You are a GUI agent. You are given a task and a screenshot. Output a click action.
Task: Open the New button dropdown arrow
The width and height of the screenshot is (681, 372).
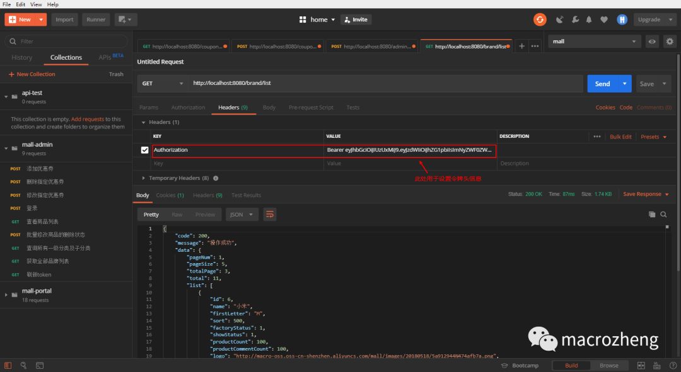tap(41, 20)
